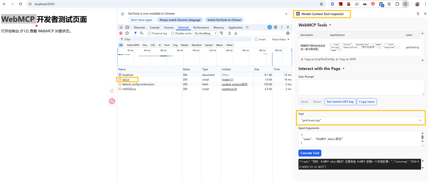Click export HAR download icon
Viewport: 428px width, 181px height.
click(x=236, y=33)
